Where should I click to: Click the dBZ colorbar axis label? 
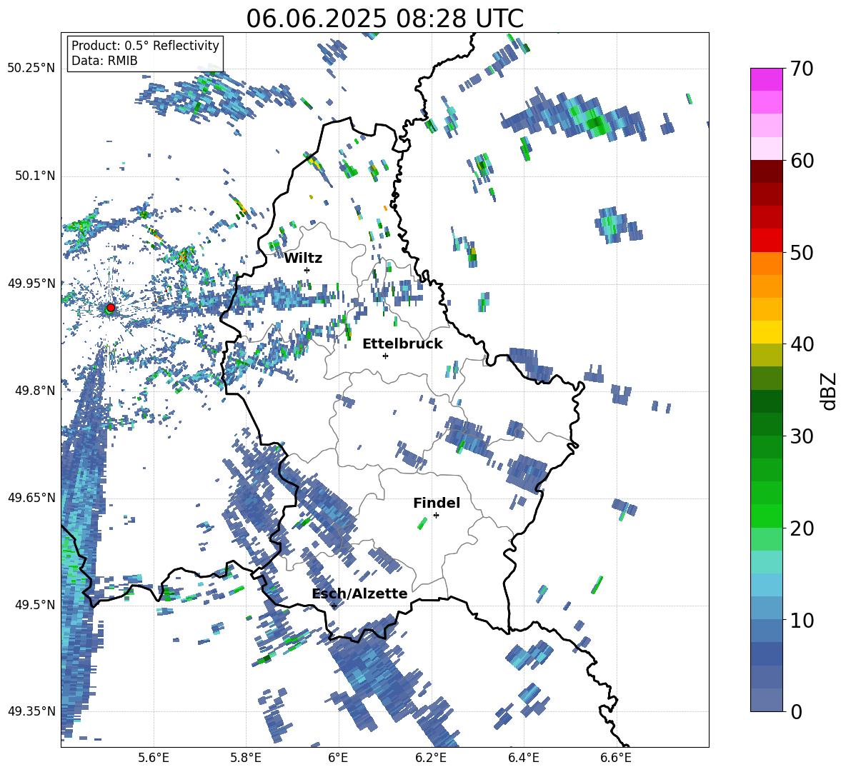click(828, 391)
